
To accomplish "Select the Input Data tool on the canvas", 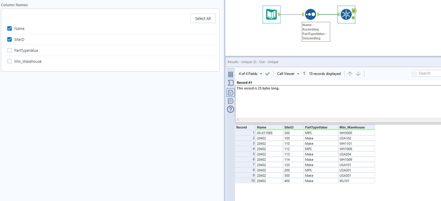I will [x=271, y=14].
